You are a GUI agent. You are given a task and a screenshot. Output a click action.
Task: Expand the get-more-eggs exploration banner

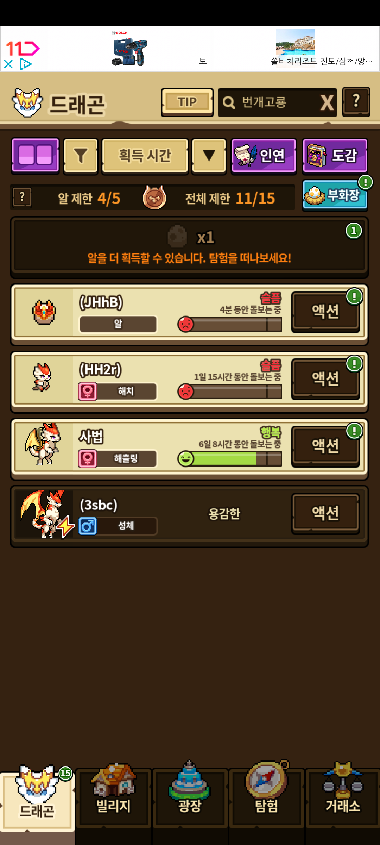(x=189, y=246)
